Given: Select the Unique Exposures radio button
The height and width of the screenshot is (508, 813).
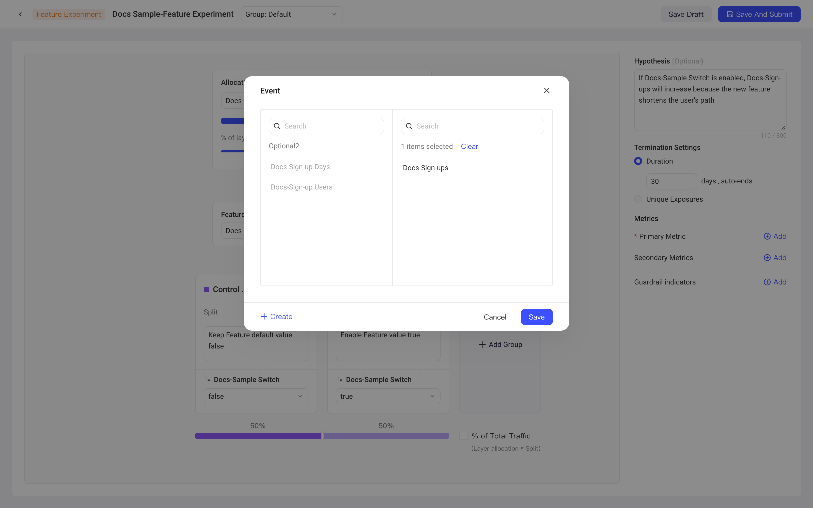Looking at the screenshot, I should tap(638, 199).
